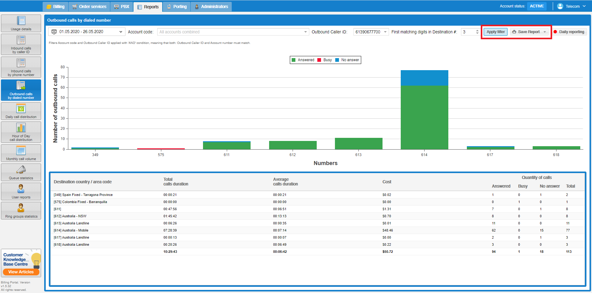
Task: Click the red busy bar for 575
Action: point(161,149)
